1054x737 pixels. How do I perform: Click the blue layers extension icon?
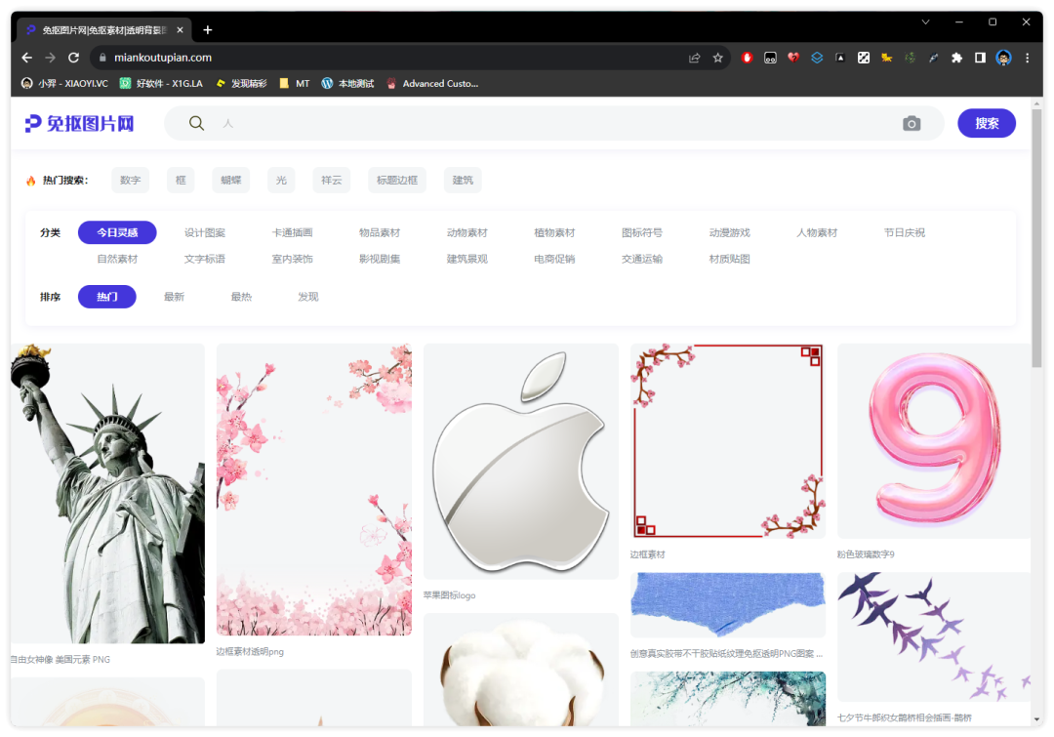point(817,58)
